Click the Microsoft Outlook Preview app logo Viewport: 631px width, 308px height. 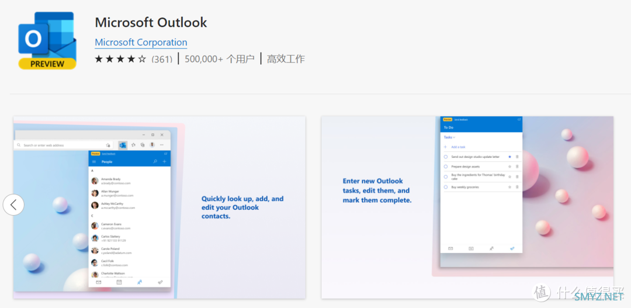[x=47, y=40]
